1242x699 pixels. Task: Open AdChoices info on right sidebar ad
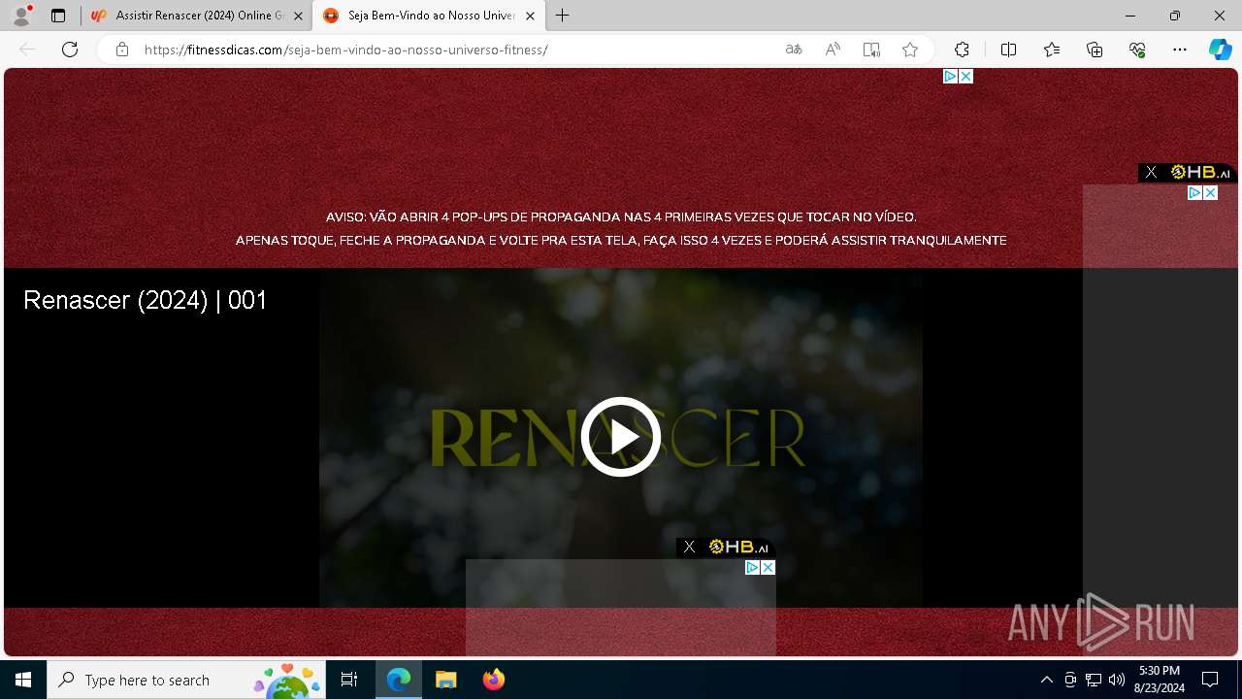click(1195, 192)
